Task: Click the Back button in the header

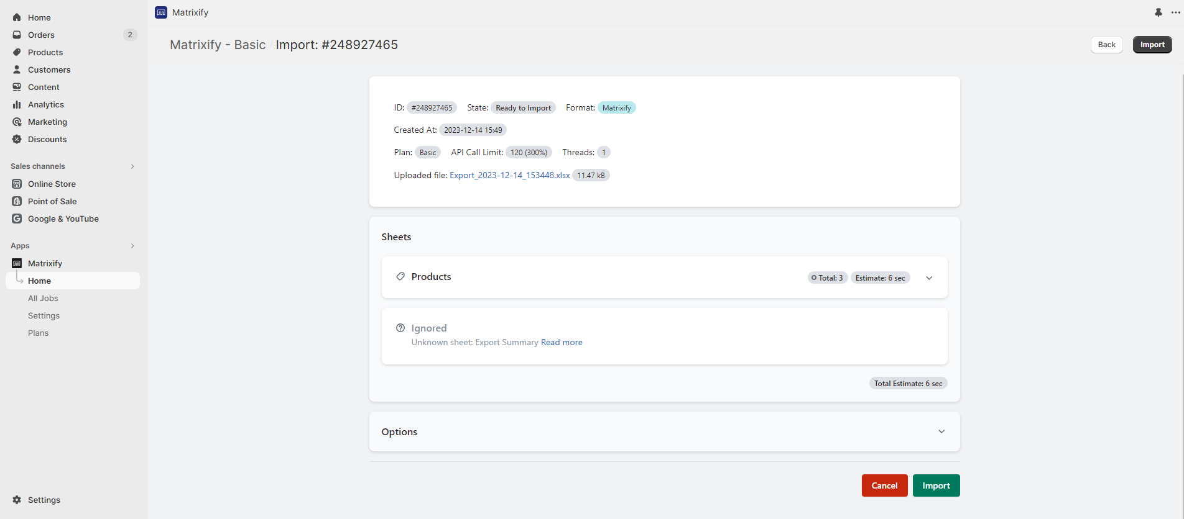Action: (1106, 45)
